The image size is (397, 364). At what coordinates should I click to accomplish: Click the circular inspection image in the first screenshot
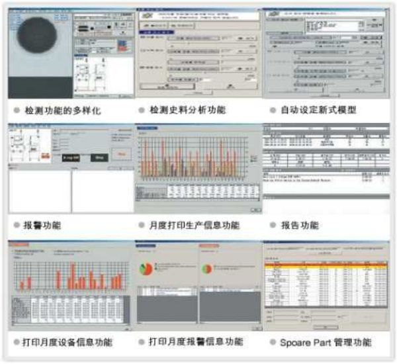tap(38, 38)
